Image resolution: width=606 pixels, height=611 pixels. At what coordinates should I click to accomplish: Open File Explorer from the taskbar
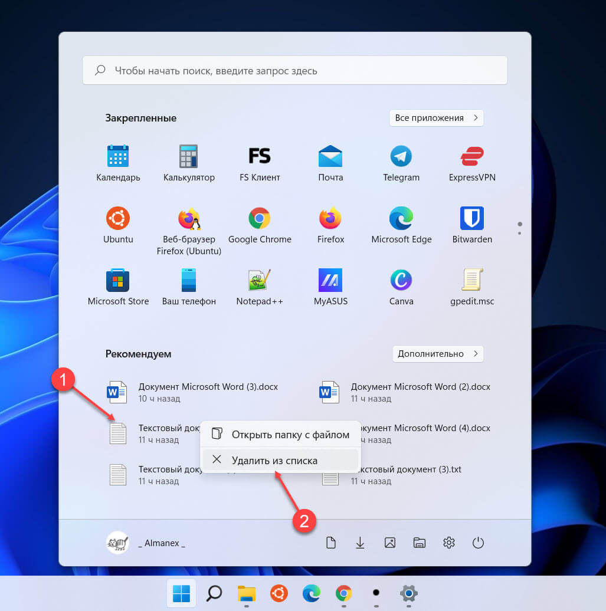[247, 593]
